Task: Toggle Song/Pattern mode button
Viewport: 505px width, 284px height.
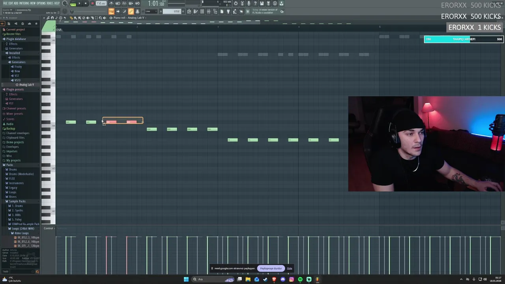Action: coord(73,4)
